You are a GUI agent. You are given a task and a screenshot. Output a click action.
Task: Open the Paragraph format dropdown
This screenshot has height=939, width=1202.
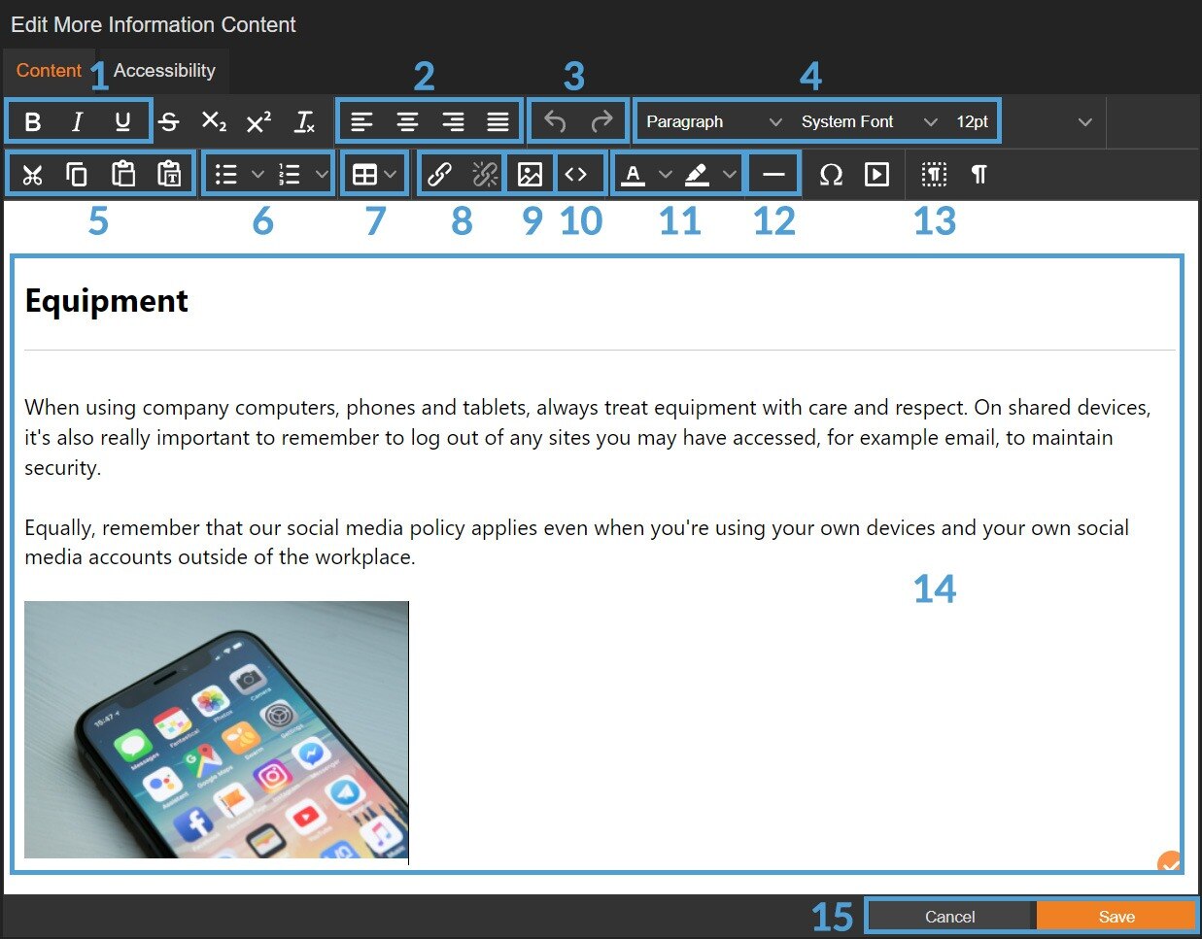(x=713, y=121)
